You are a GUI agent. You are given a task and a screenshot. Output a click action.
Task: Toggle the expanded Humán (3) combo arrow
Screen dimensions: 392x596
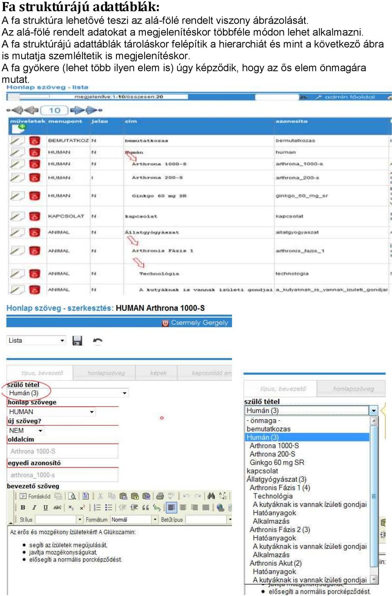374,411
